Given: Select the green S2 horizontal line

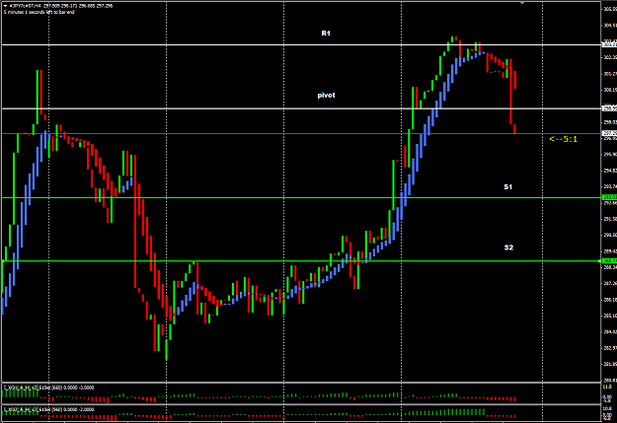Looking at the screenshot, I should click(x=301, y=261).
